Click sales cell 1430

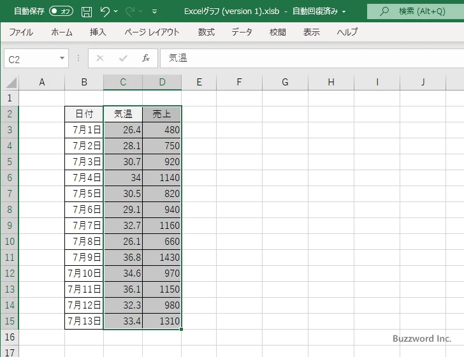[x=162, y=258]
